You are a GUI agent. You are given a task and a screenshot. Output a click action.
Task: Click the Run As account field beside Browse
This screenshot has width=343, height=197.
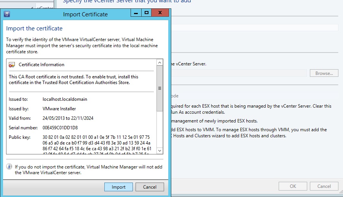pyautogui.click(x=238, y=73)
